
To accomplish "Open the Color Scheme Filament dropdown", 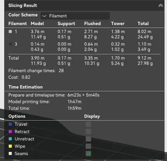I will pyautogui.click(x=75, y=16).
